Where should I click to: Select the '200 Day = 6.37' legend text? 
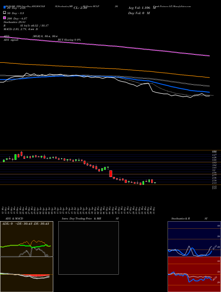[x=17, y=19]
